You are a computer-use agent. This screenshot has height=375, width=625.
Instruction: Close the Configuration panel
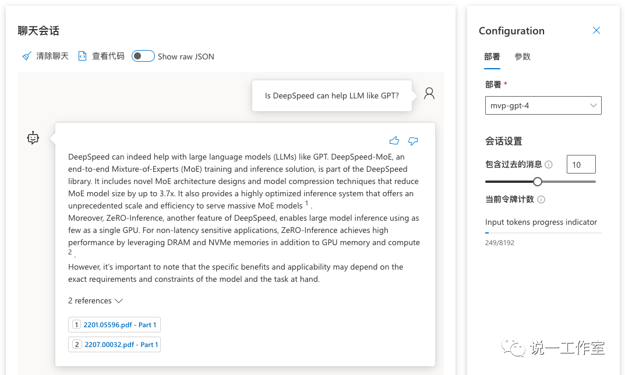596,31
